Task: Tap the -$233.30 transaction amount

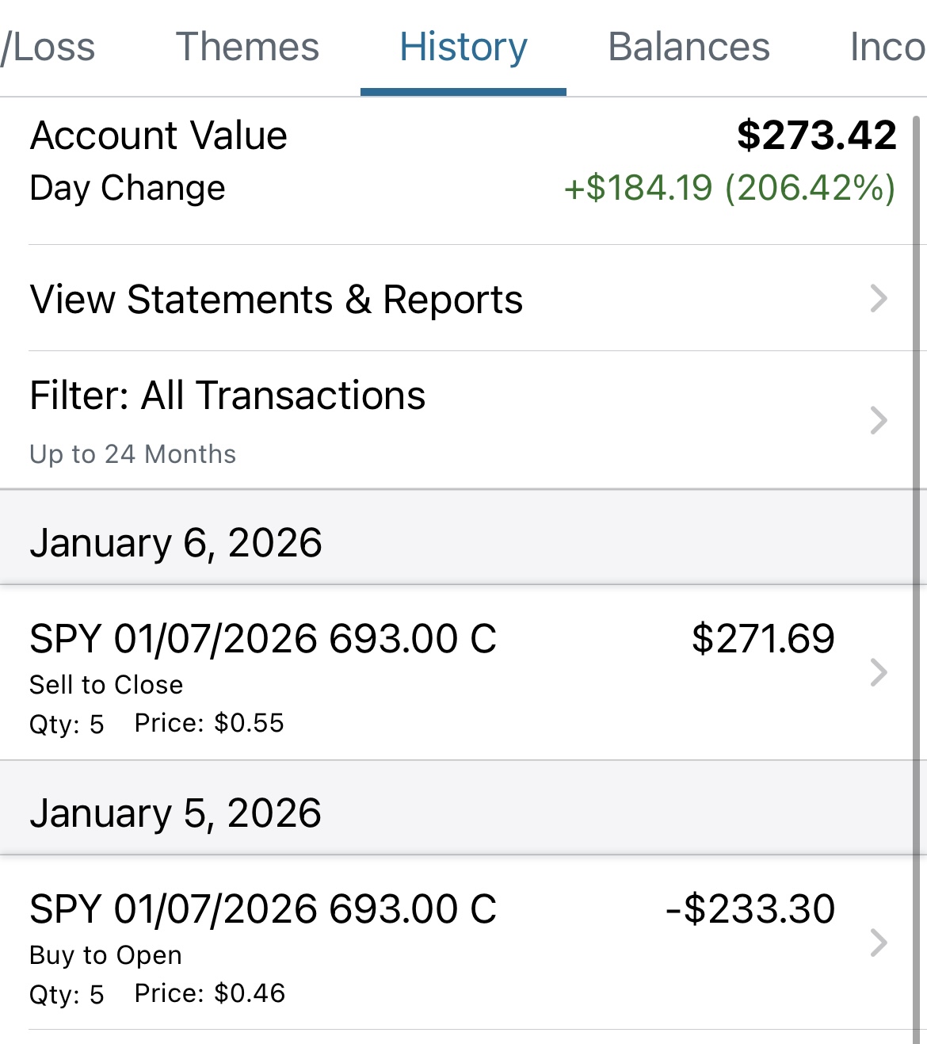Action: [750, 909]
